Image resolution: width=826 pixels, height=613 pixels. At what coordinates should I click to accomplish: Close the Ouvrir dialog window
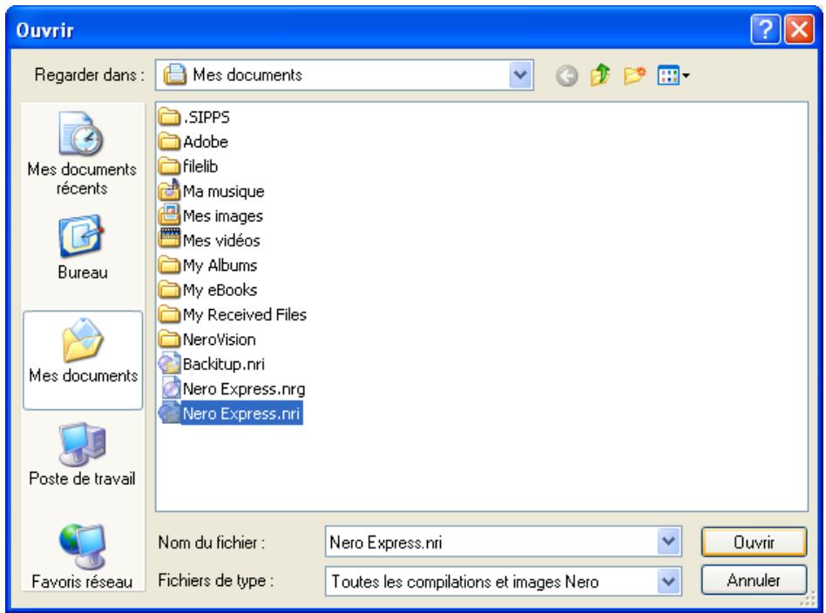(799, 30)
